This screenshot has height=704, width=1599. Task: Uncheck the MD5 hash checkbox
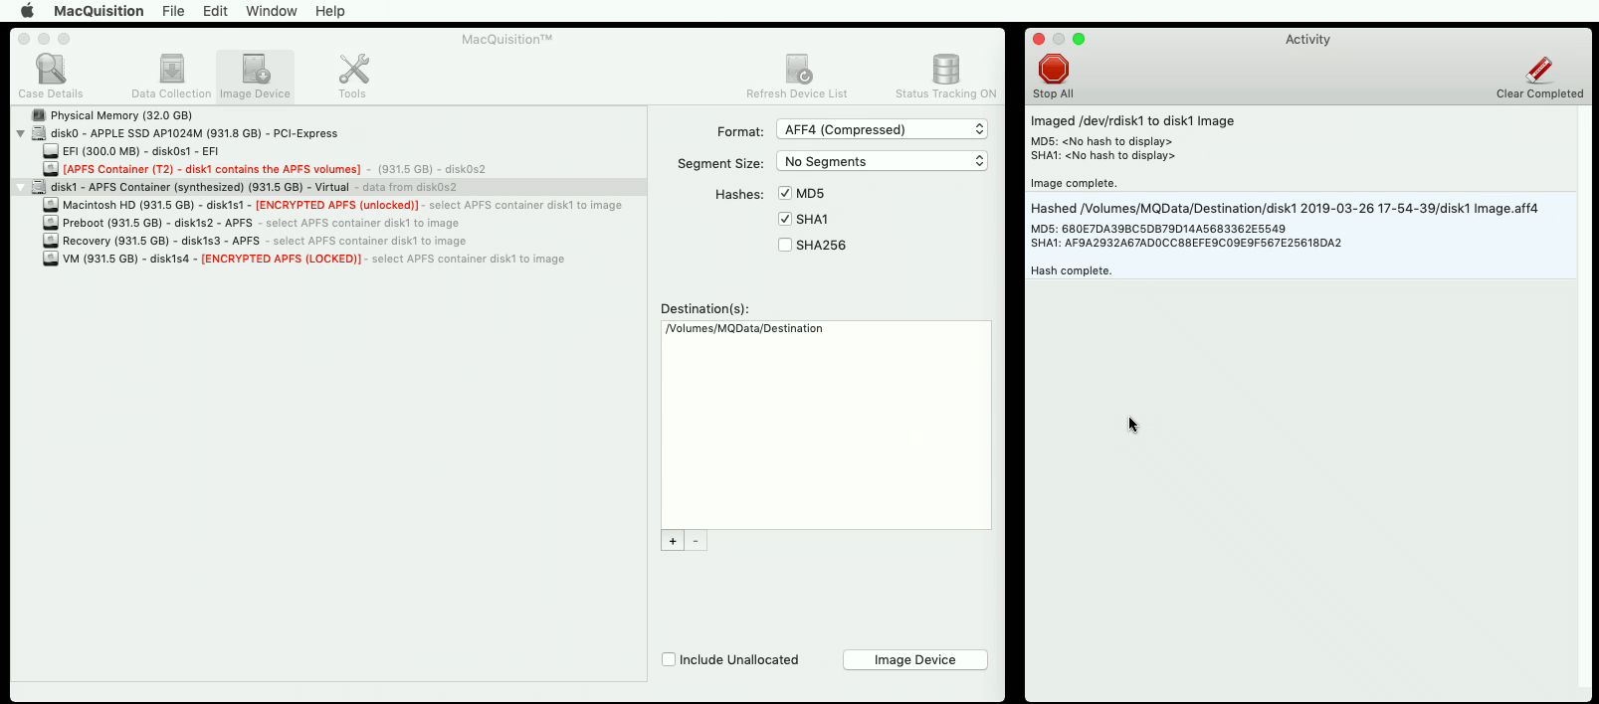(785, 193)
